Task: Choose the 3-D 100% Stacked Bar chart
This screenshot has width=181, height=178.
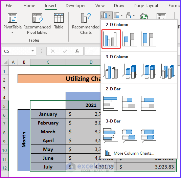Action: click(149, 135)
